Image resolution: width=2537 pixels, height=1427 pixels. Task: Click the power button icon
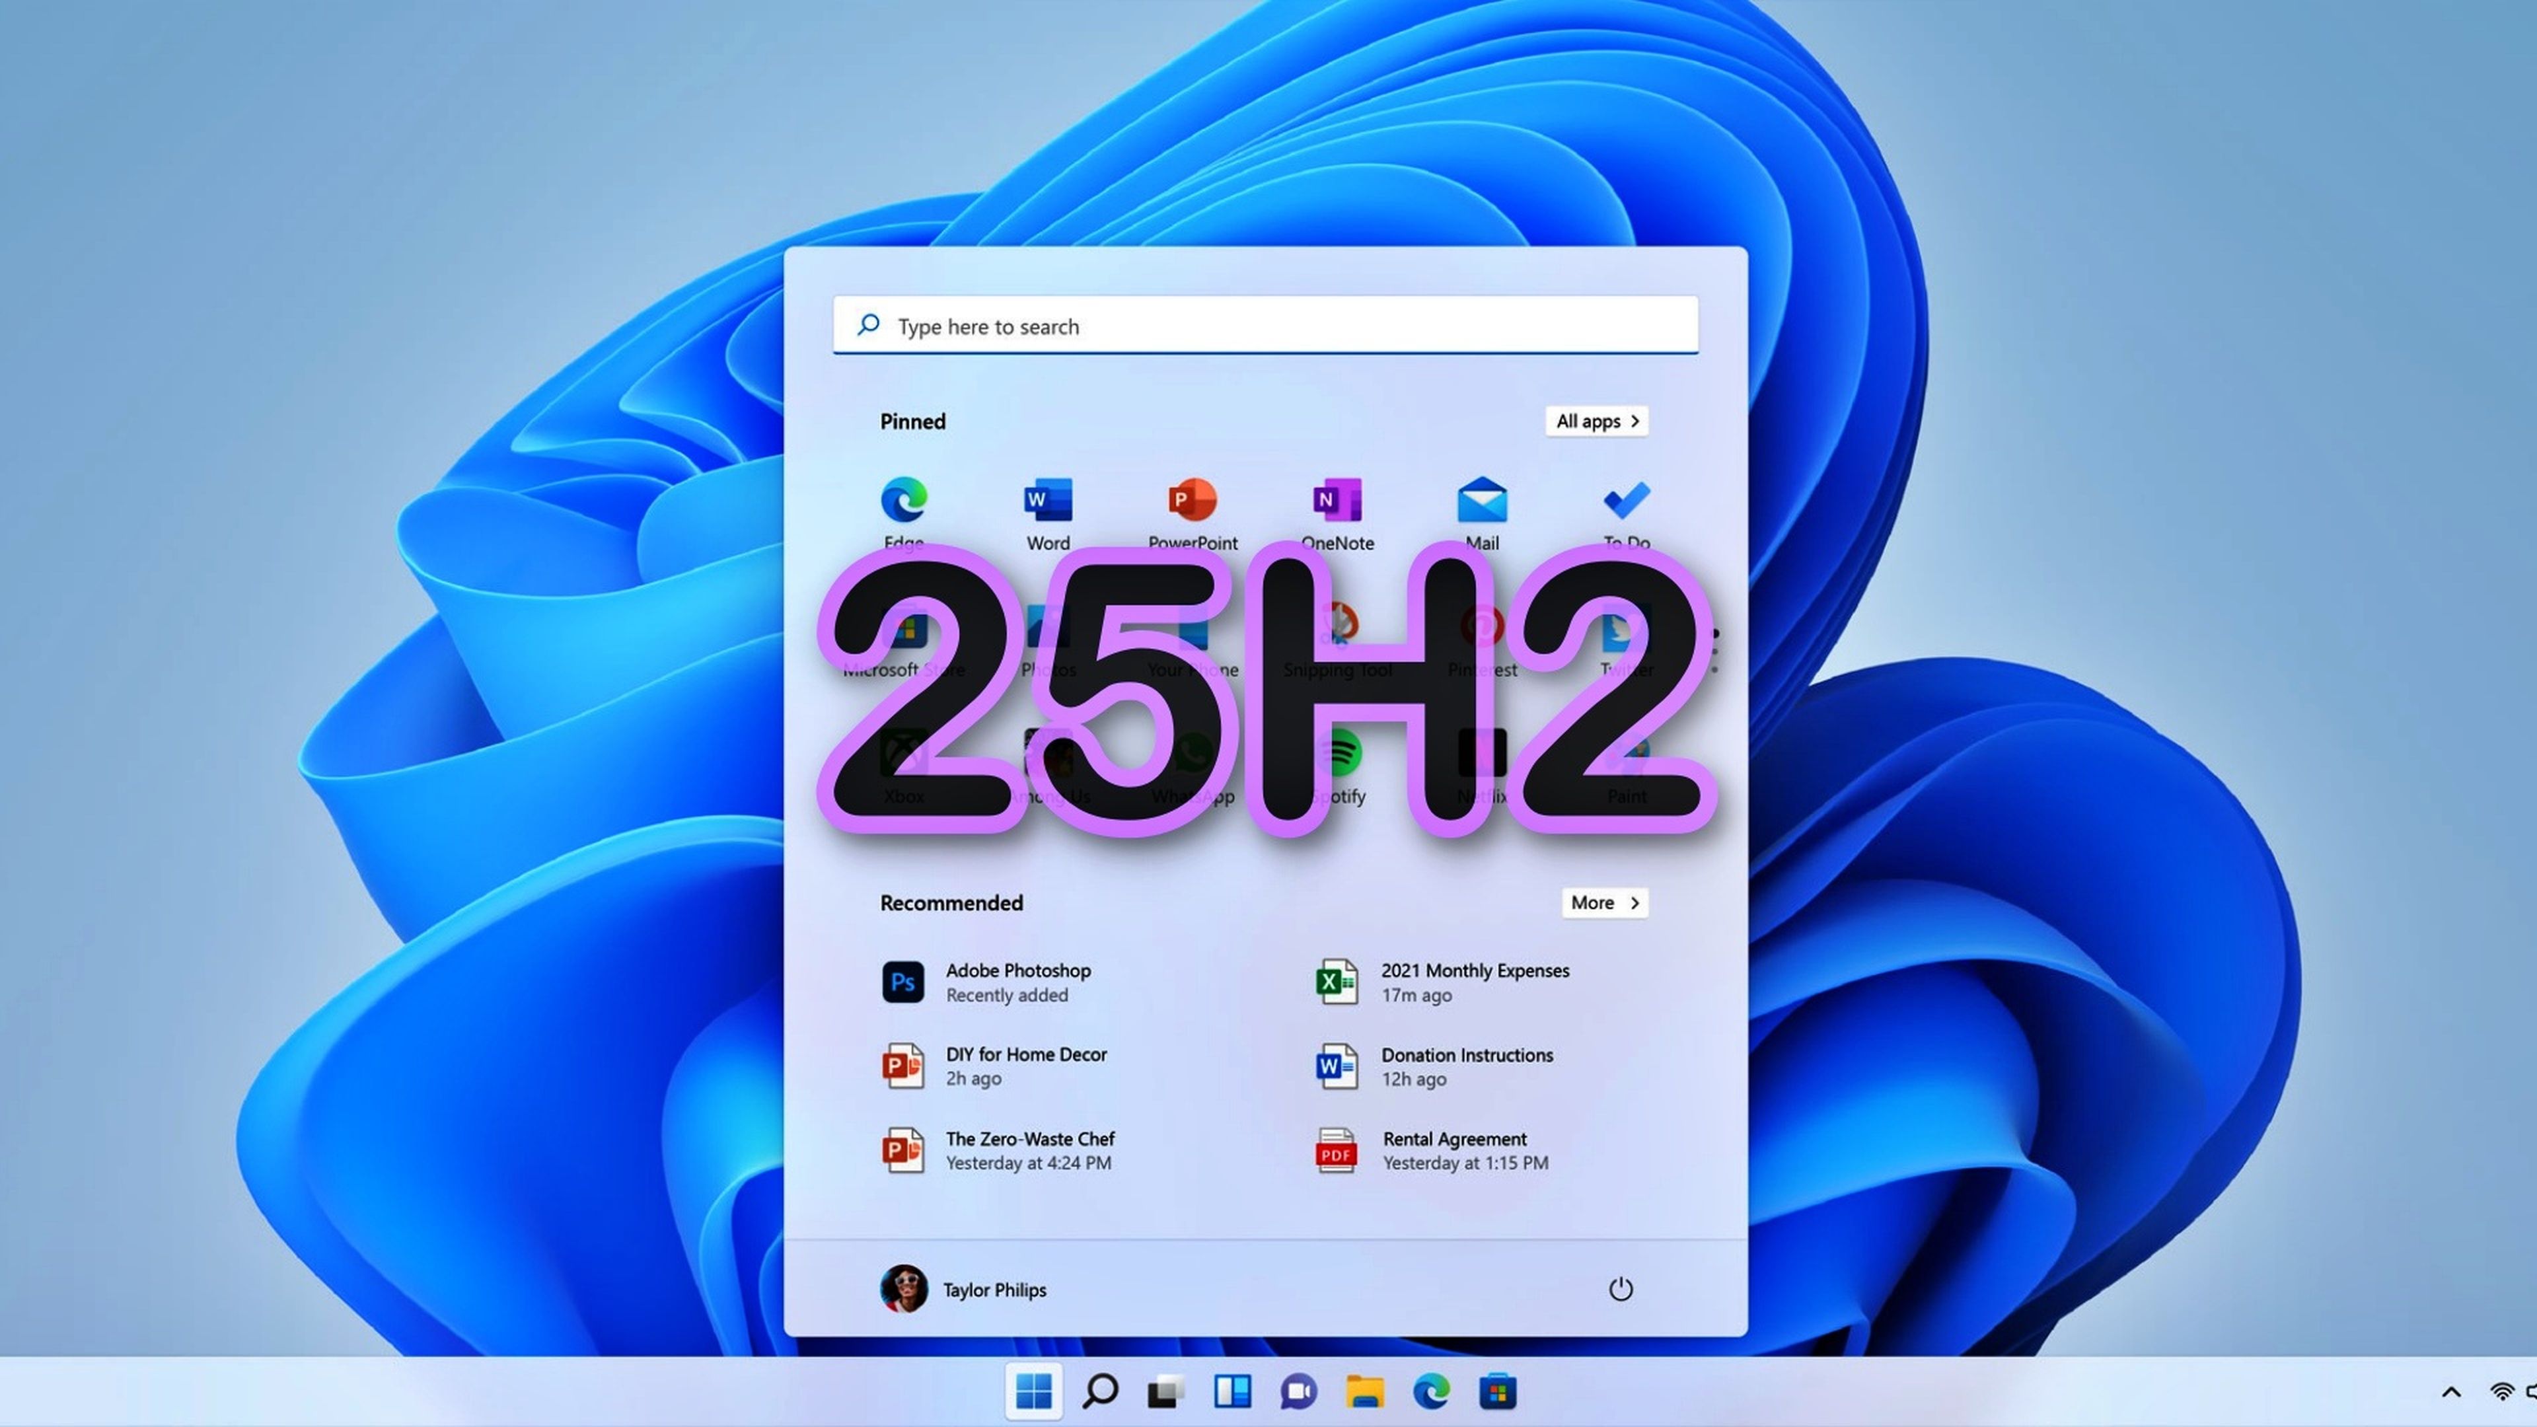click(x=1620, y=1289)
